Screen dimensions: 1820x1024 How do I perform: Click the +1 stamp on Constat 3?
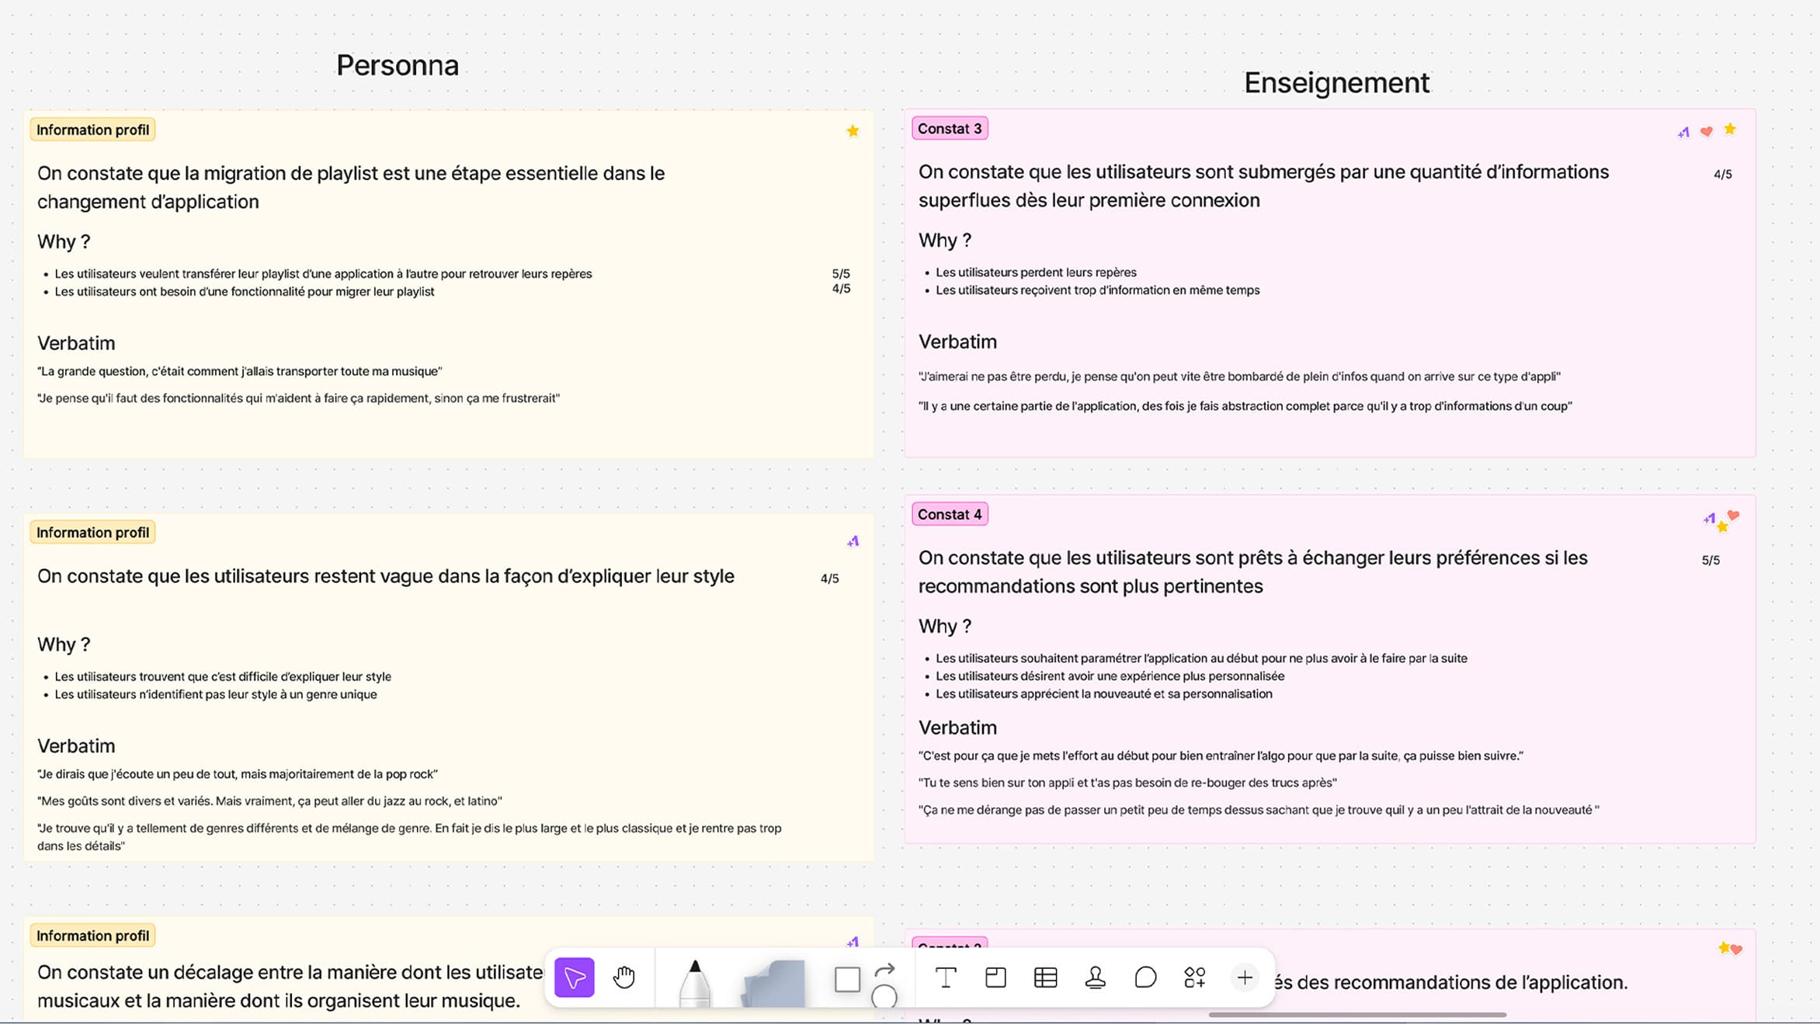point(1683,133)
